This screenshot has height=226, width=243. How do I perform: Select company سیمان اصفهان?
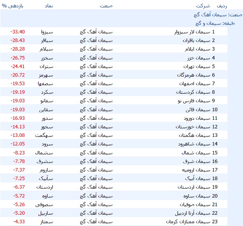[195, 84]
